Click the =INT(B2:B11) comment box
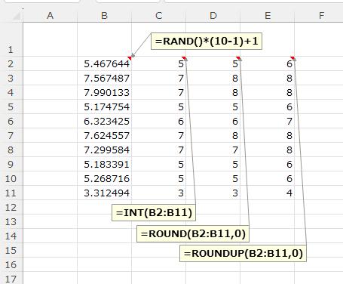Screen dimensions: 343x284 [x=154, y=212]
